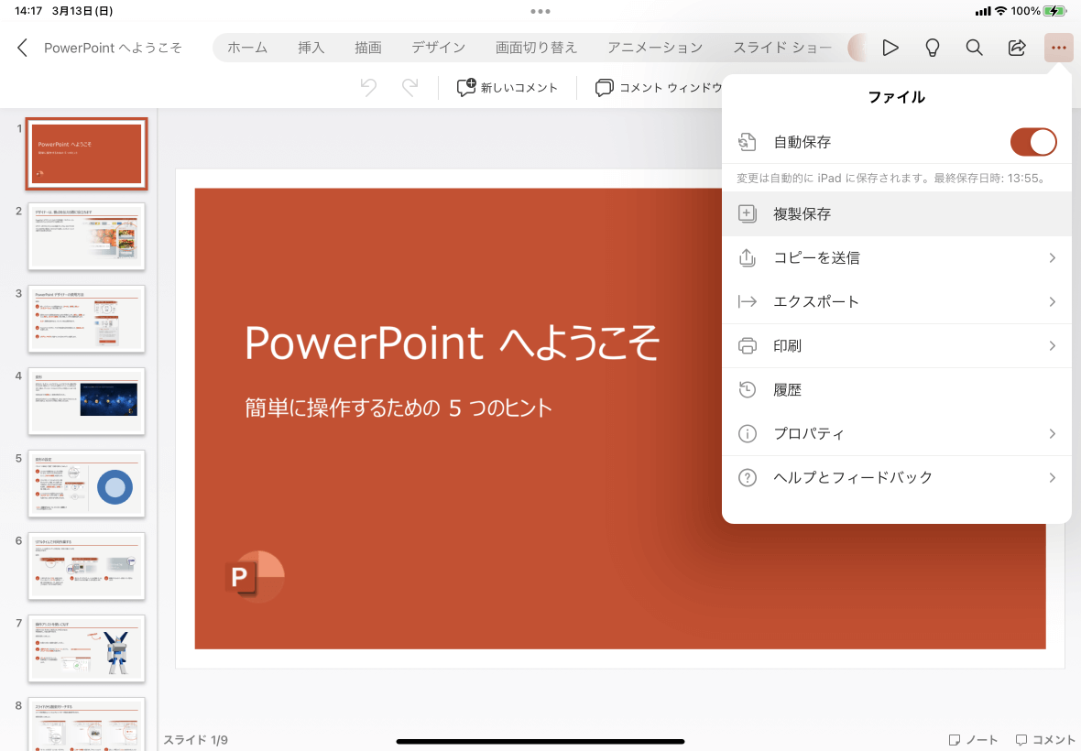
Task: Click the help question mark icon
Action: point(748,477)
